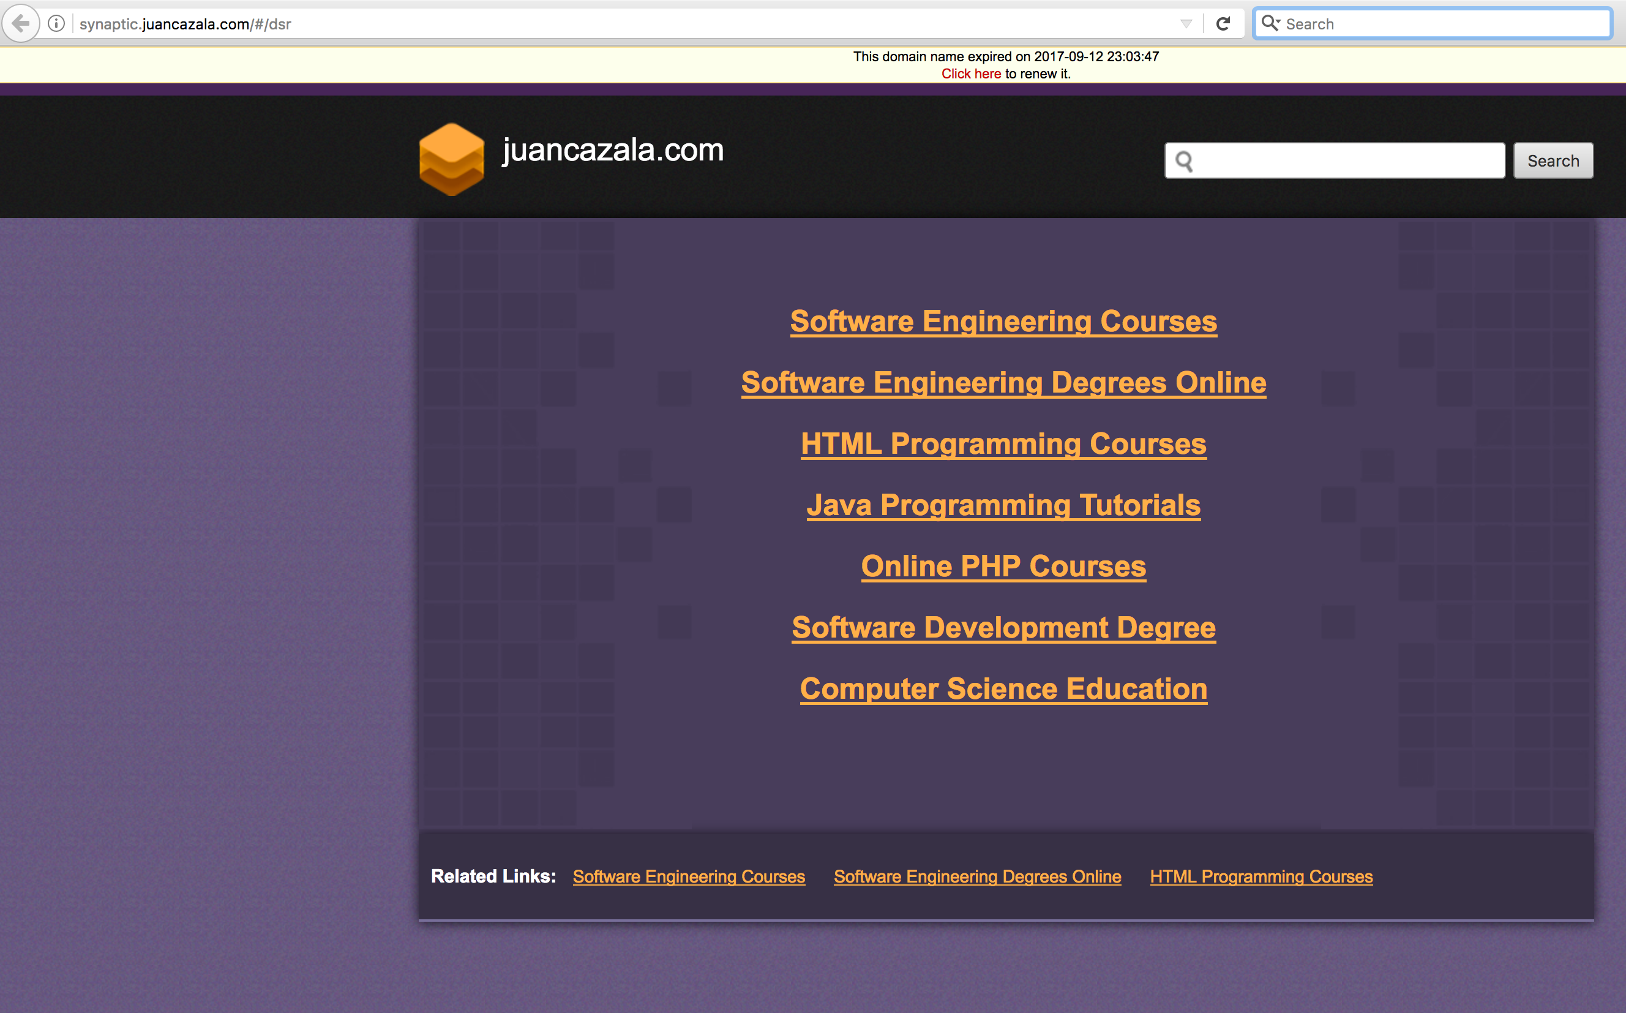The width and height of the screenshot is (1626, 1013).
Task: Open Software Development Degree link
Action: point(1003,628)
